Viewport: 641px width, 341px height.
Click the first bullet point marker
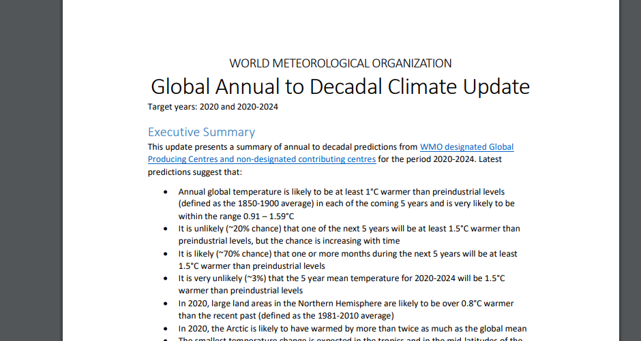(x=165, y=193)
